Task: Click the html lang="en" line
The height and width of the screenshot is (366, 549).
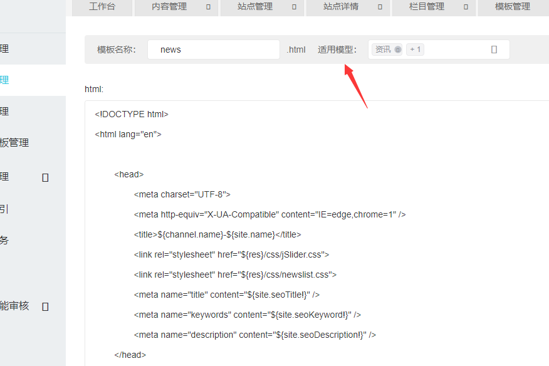Action: (x=128, y=134)
